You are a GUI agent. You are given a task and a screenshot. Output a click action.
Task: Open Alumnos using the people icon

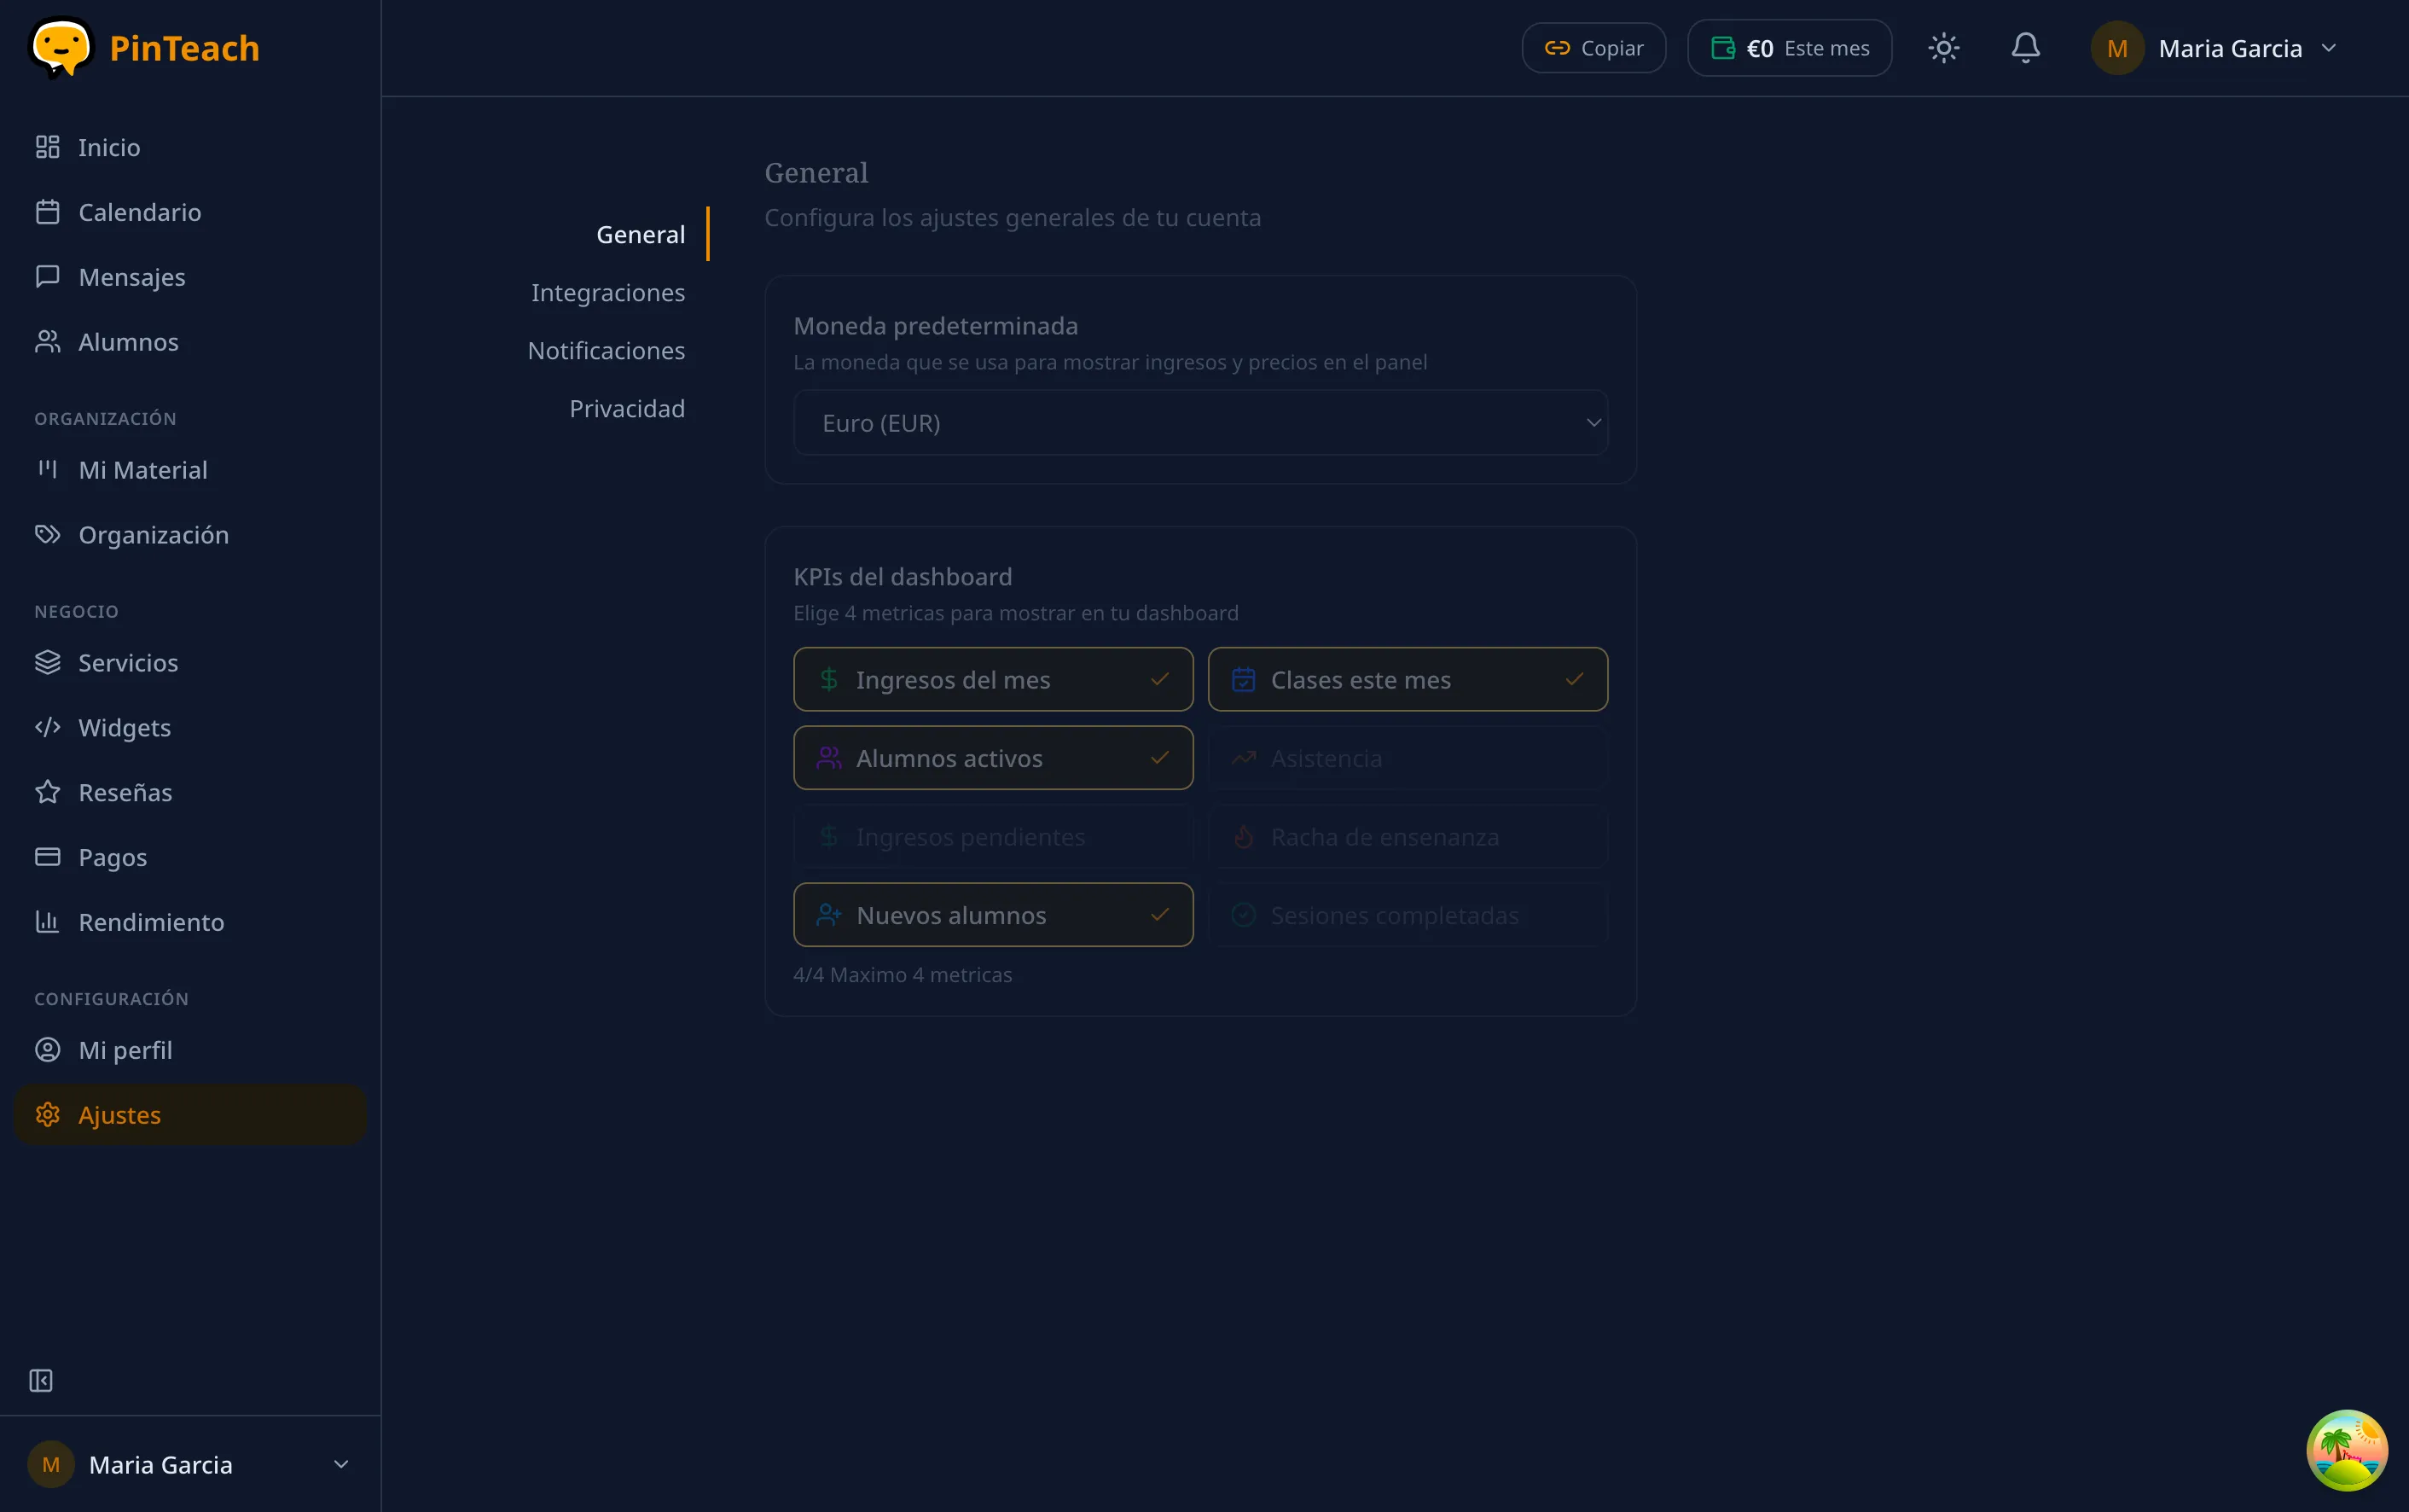tap(47, 342)
